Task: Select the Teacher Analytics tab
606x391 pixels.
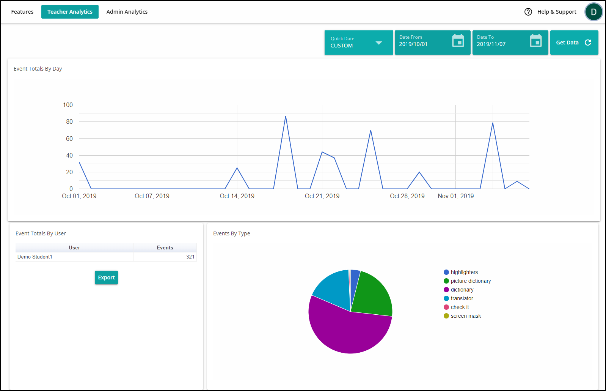Action: point(70,12)
